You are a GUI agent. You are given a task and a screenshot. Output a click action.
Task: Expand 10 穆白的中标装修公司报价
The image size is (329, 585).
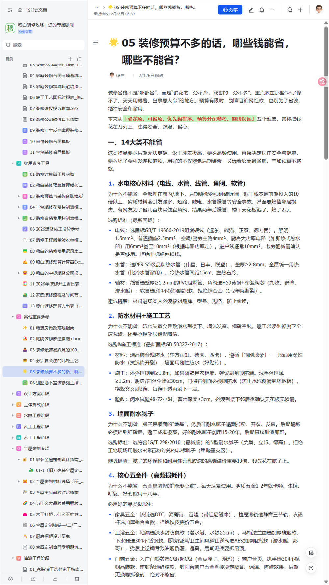(19, 273)
